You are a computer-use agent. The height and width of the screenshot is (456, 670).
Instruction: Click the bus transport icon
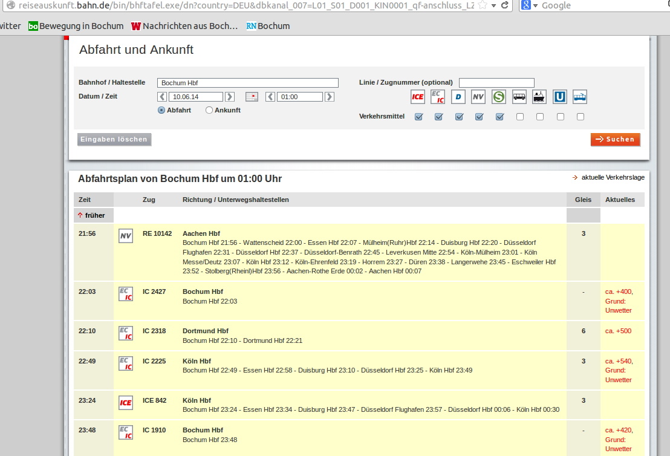pos(519,97)
